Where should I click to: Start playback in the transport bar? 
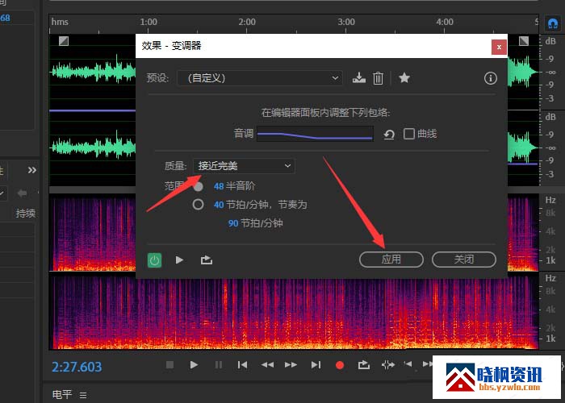click(194, 365)
